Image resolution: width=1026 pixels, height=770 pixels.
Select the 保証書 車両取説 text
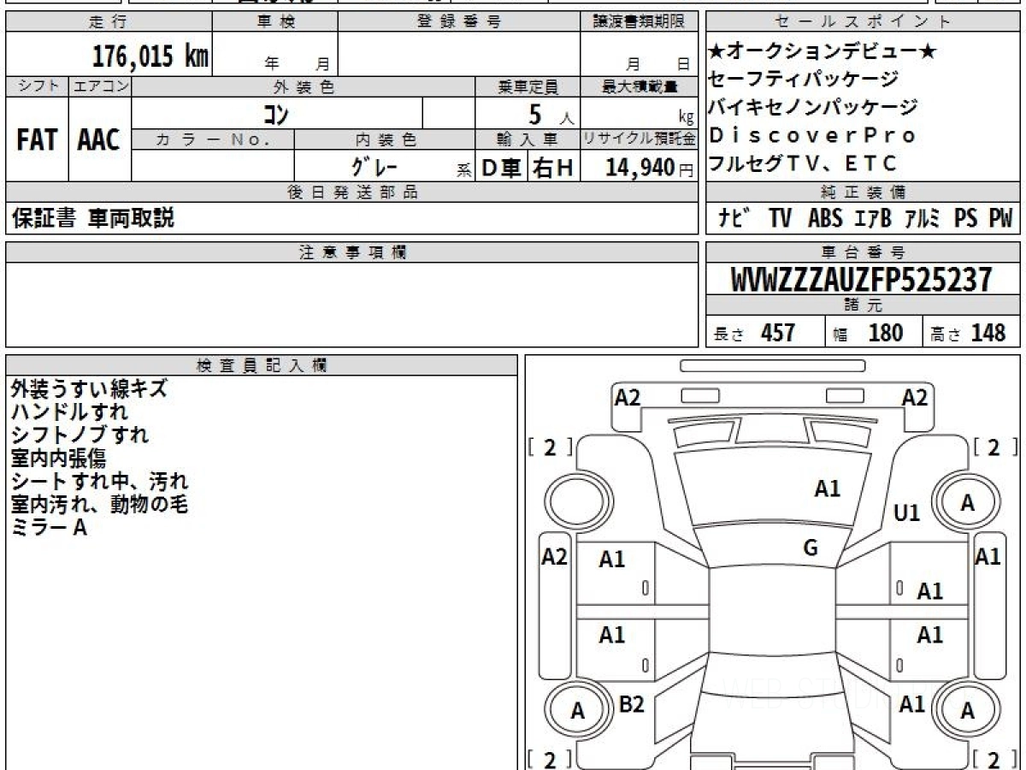pos(93,219)
